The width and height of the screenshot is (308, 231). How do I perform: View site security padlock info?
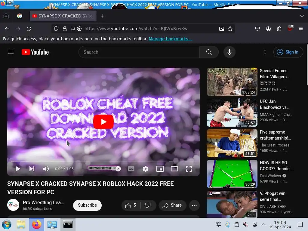(x=65, y=29)
